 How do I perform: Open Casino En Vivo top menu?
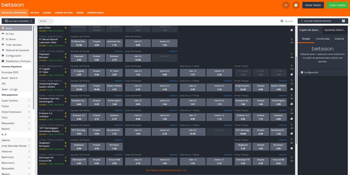tap(64, 13)
